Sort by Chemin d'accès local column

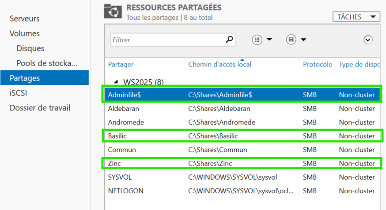click(x=219, y=64)
